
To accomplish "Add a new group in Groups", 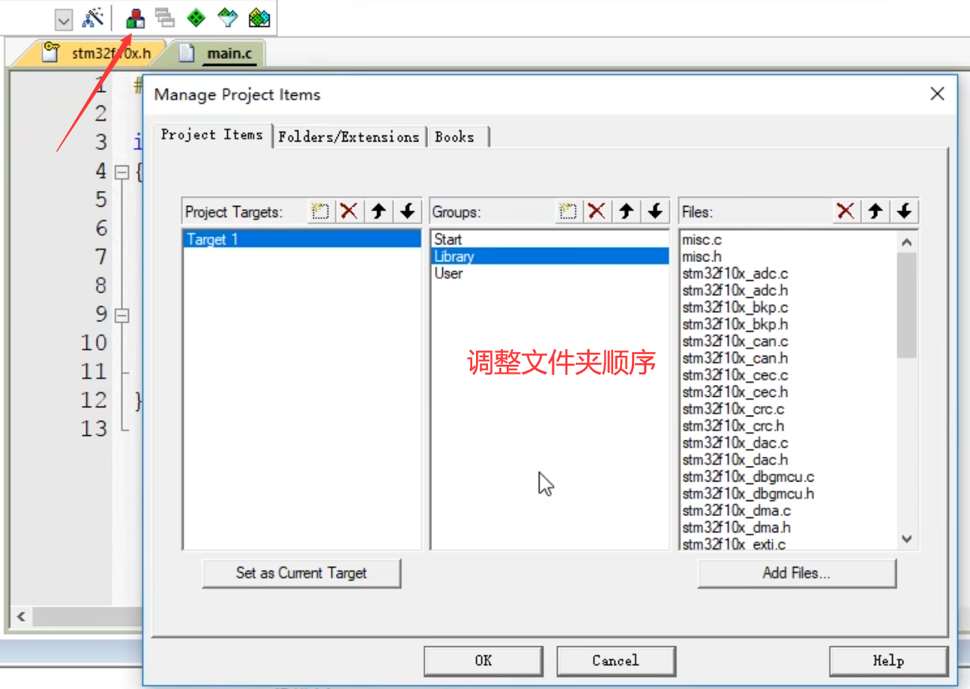I will (568, 212).
